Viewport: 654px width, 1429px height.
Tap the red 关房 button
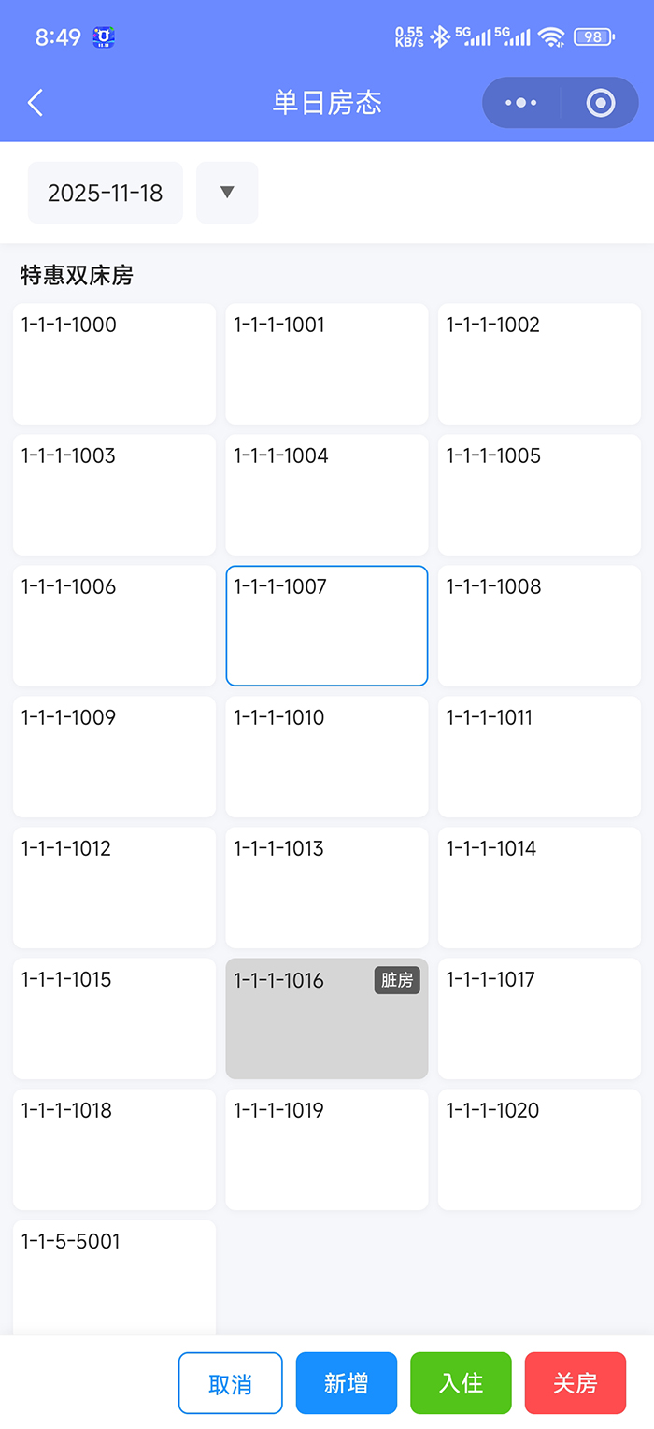tap(575, 1383)
